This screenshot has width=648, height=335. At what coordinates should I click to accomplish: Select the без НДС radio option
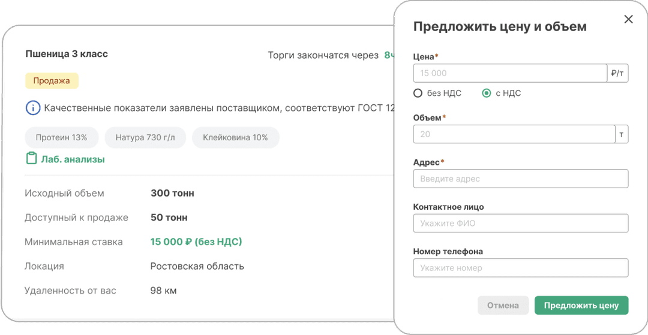point(418,93)
